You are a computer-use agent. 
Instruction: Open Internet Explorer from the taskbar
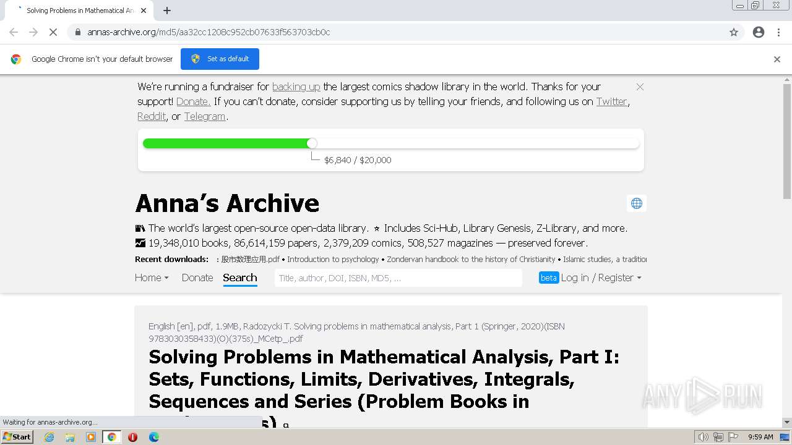49,437
